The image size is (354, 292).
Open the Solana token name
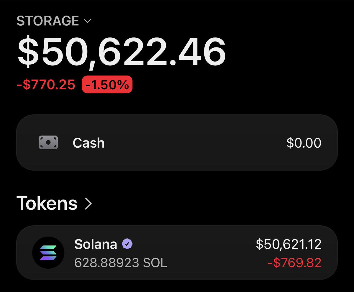coord(96,244)
